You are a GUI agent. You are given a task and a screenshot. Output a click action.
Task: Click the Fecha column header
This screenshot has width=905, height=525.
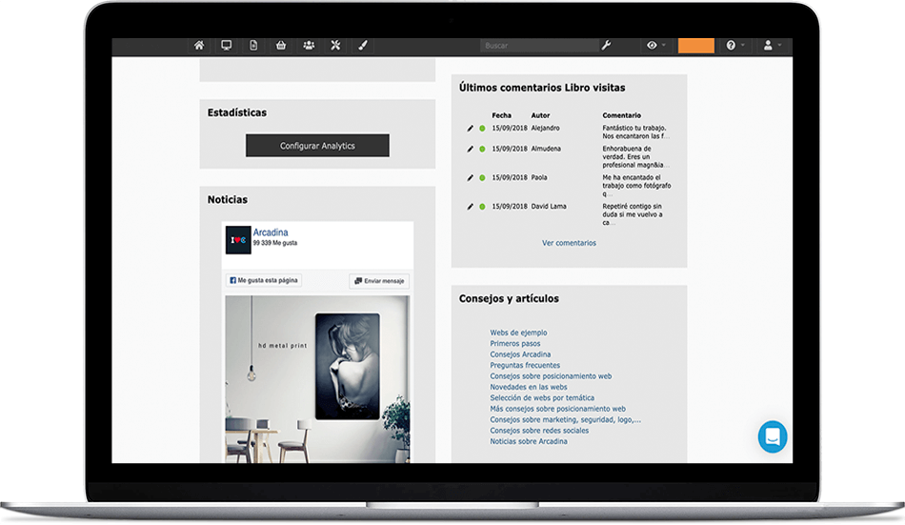(x=501, y=115)
